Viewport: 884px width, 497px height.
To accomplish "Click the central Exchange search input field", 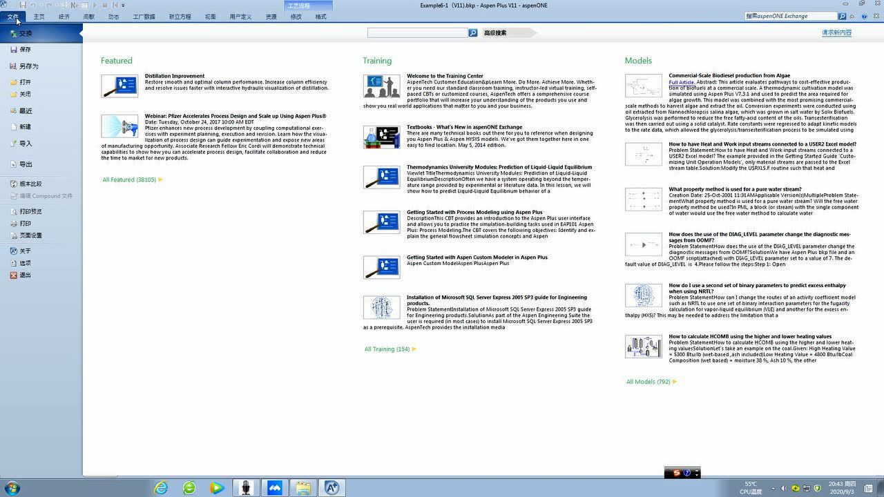I will 417,32.
